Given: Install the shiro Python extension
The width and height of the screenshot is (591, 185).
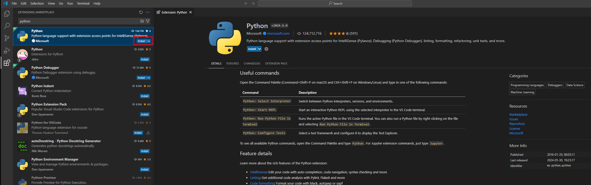Looking at the screenshot, I should tap(145, 59).
